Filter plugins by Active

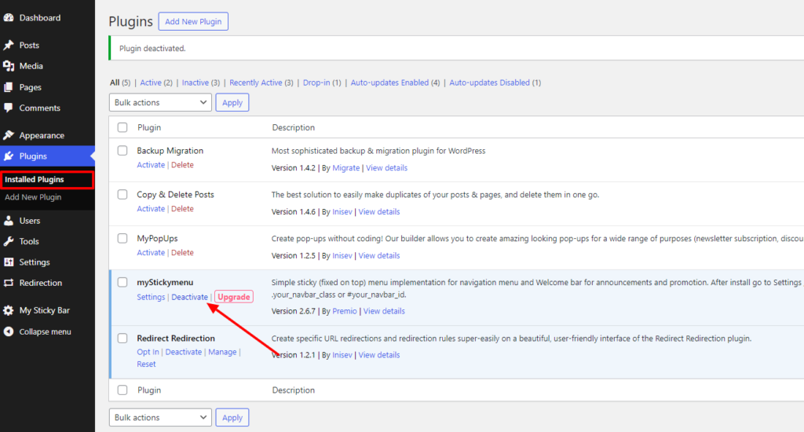coord(151,82)
